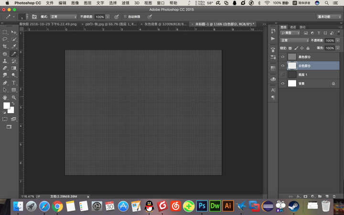Select the Gradient tool
This screenshot has width=344, height=215.
coord(13,68)
